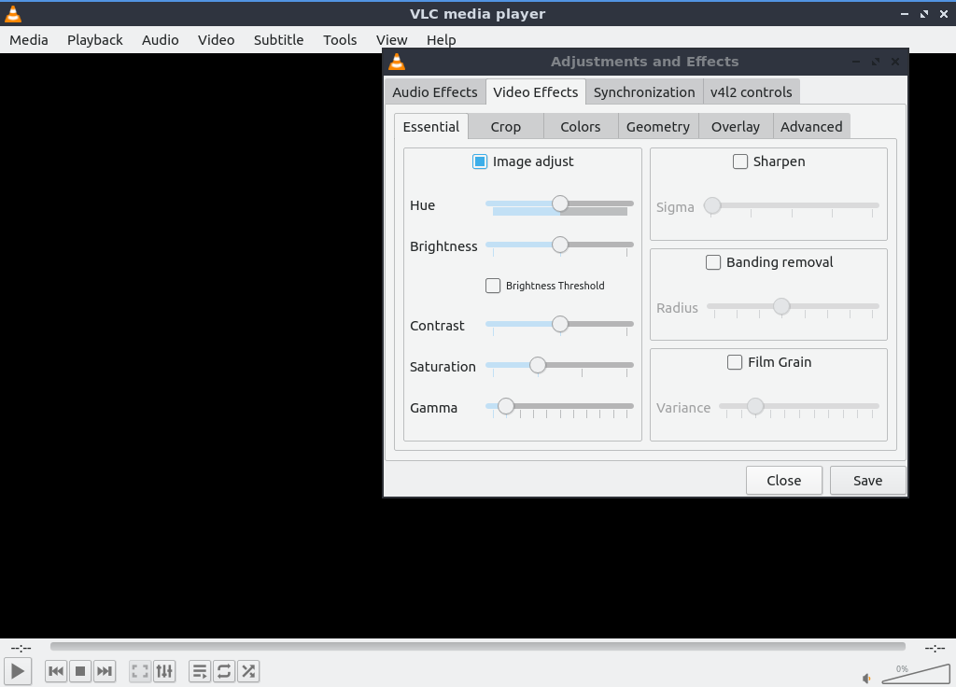The image size is (956, 687).
Task: Click the Stop playback icon
Action: coord(80,671)
